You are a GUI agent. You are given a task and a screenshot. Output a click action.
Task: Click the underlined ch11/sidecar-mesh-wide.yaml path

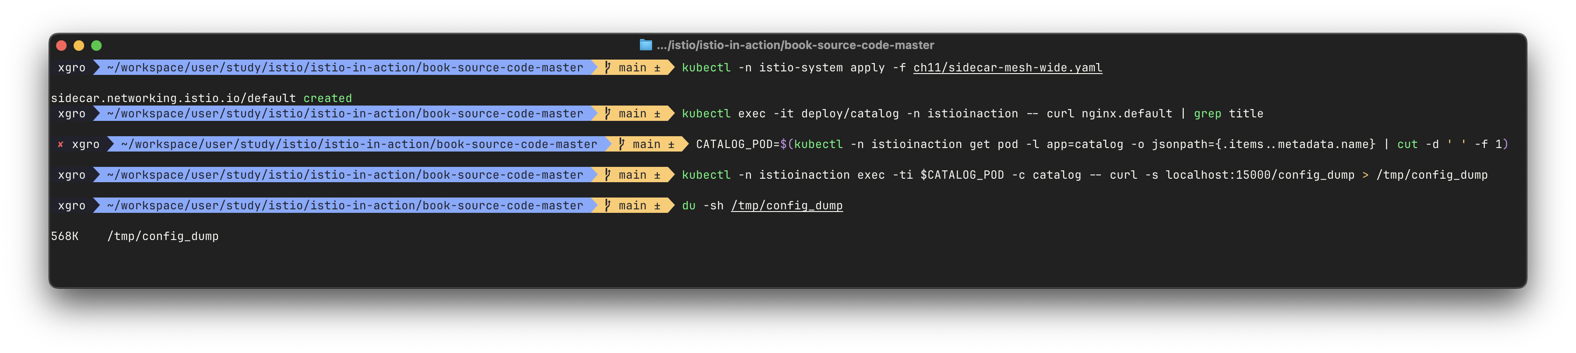pyautogui.click(x=1008, y=68)
